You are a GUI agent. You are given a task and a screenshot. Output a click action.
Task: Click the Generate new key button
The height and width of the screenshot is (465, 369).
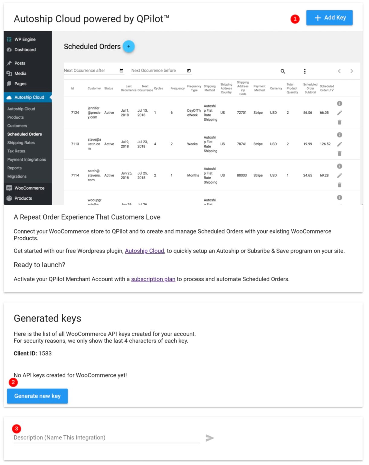pyautogui.click(x=37, y=396)
